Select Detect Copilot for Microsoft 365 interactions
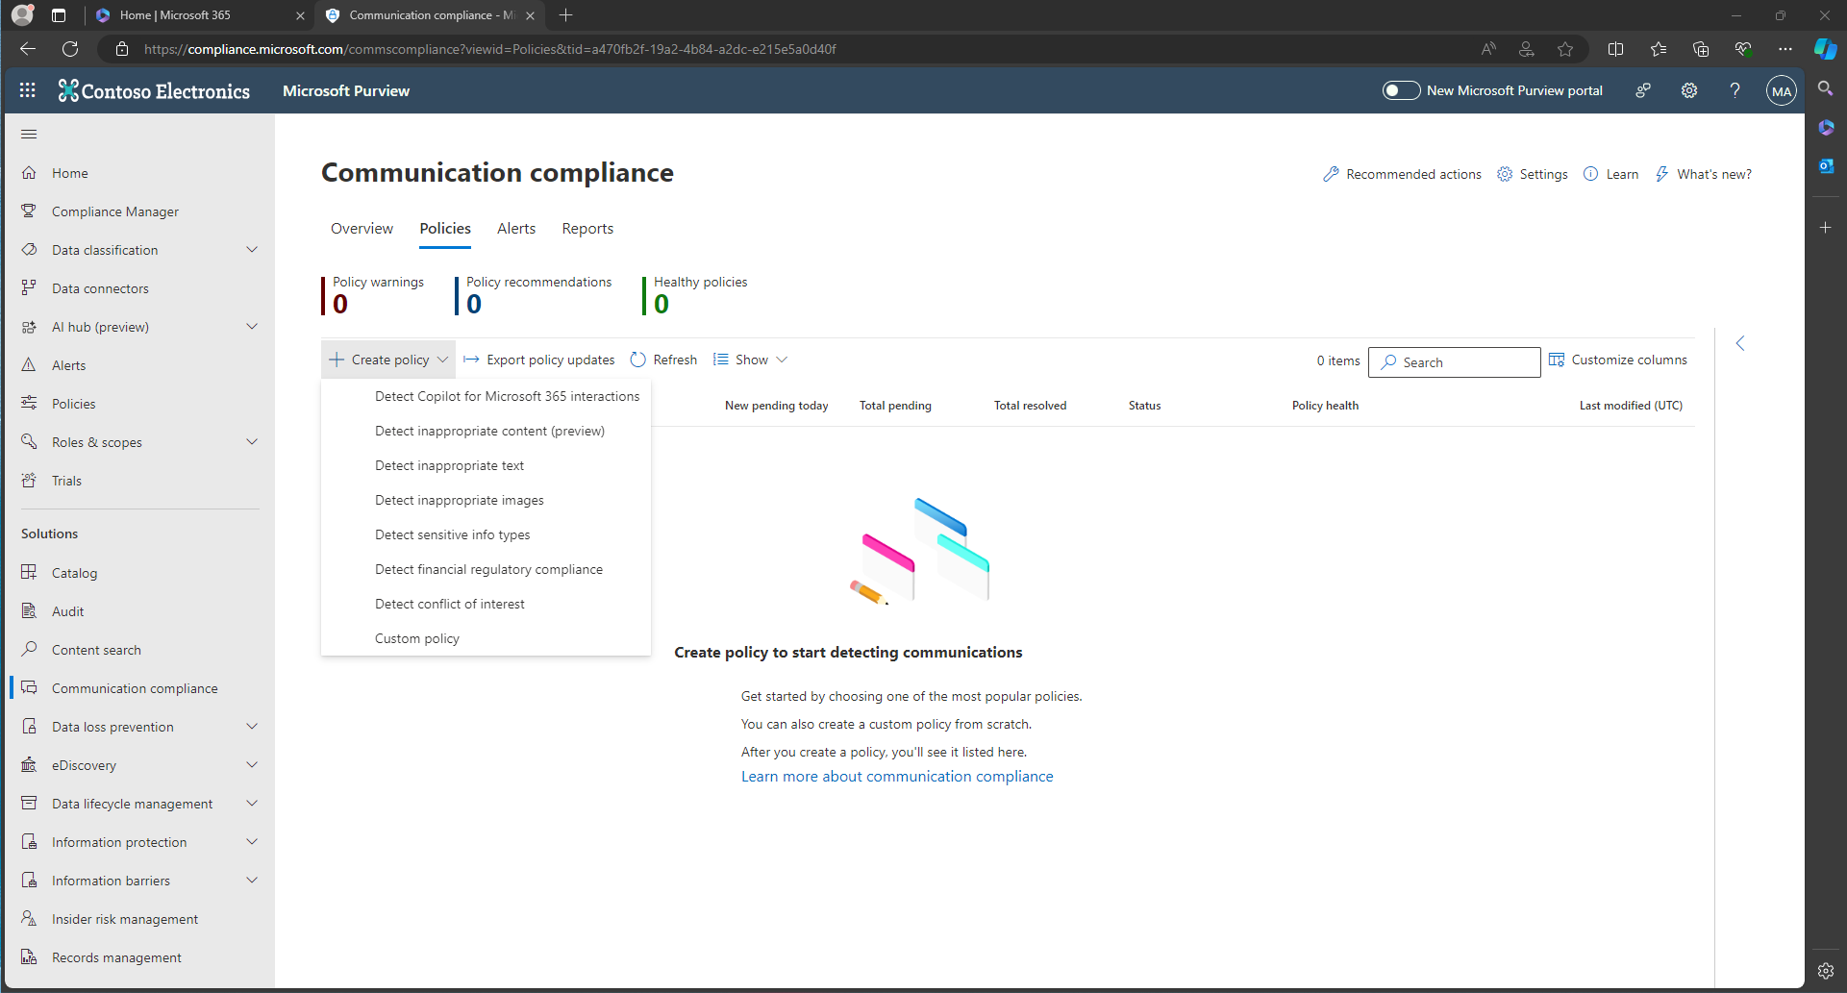 click(x=487, y=396)
